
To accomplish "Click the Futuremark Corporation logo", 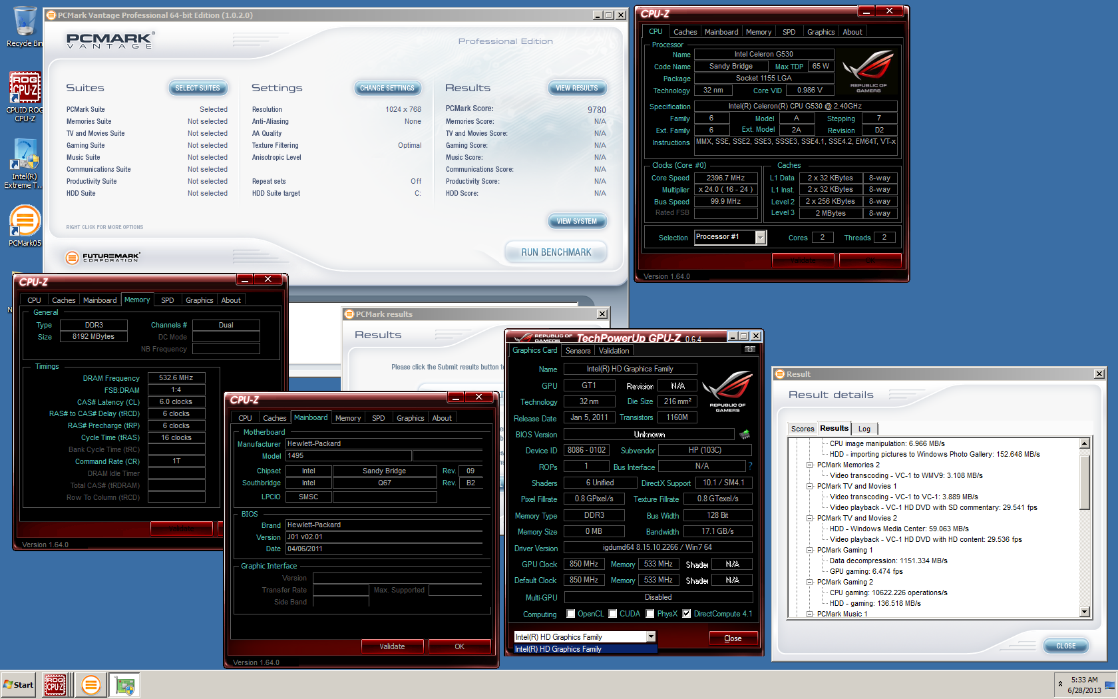I will [103, 257].
